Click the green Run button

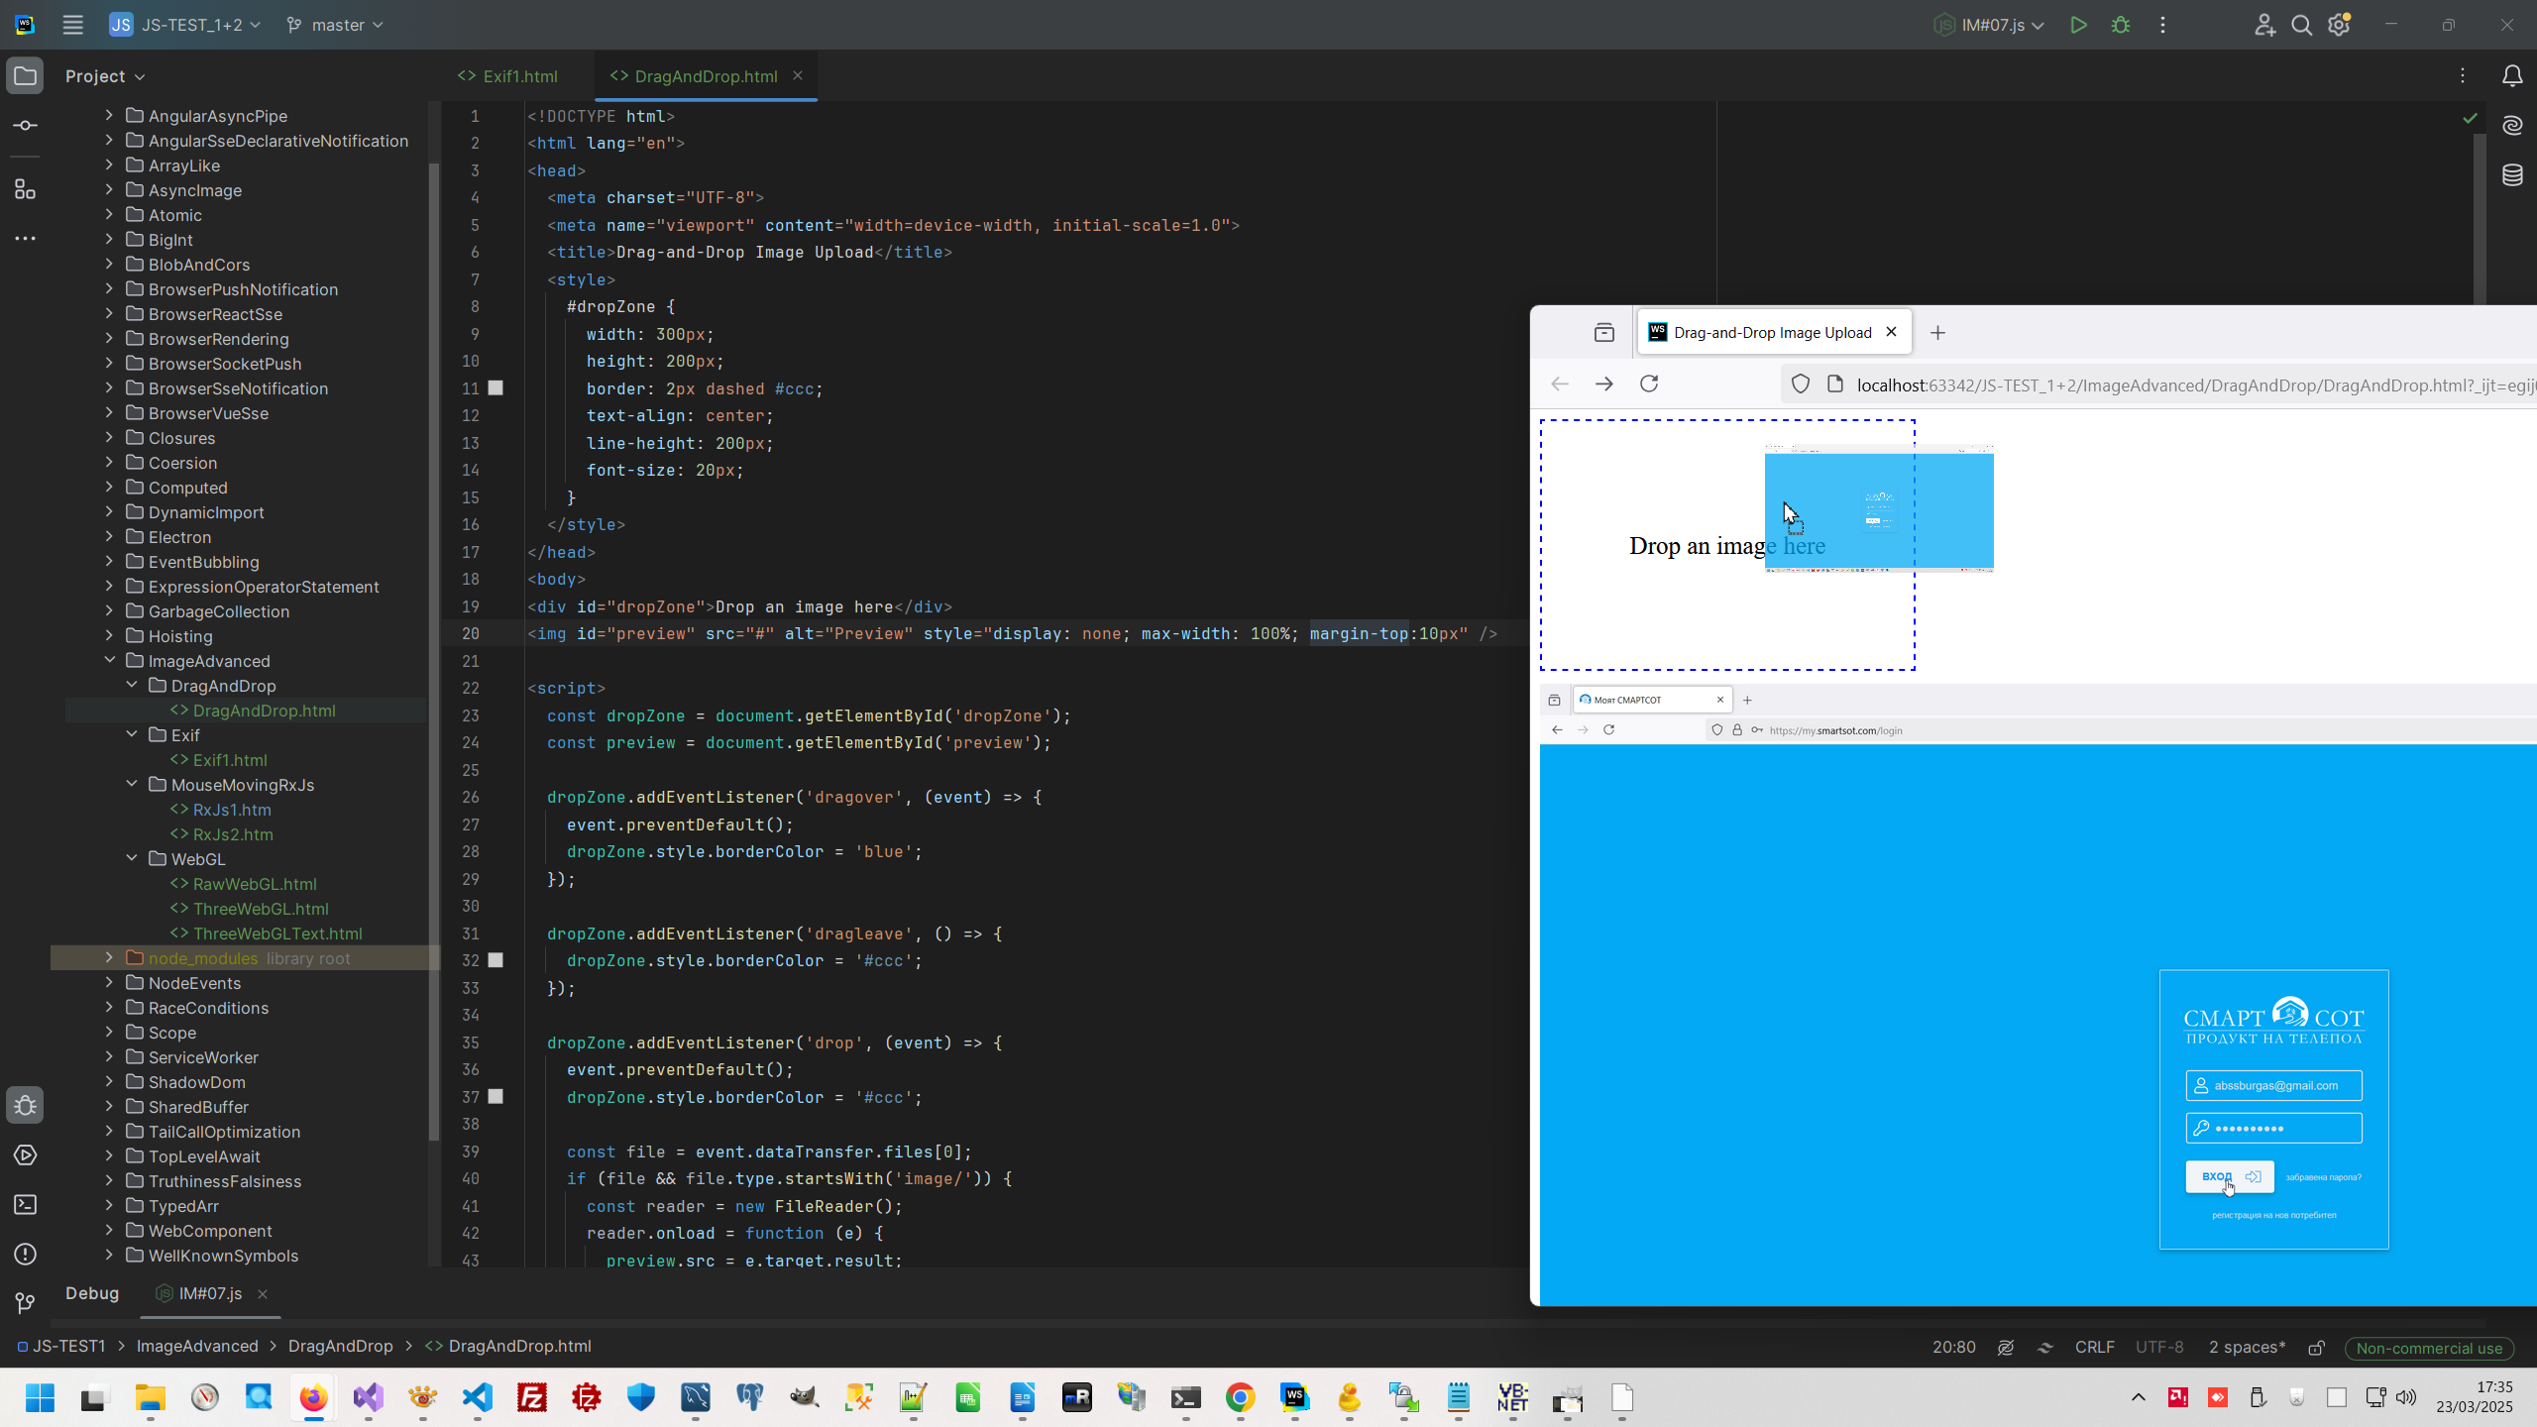[x=2078, y=25]
